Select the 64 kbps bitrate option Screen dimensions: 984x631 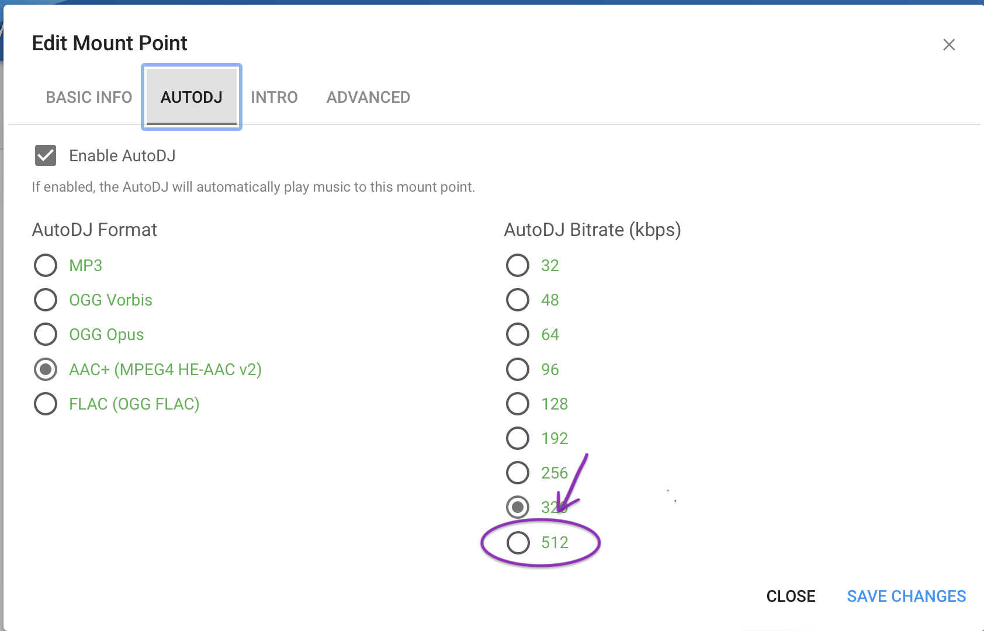(517, 334)
